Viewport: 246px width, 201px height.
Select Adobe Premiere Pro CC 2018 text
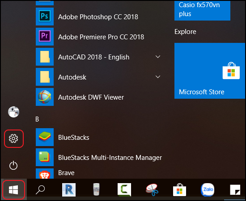(101, 37)
